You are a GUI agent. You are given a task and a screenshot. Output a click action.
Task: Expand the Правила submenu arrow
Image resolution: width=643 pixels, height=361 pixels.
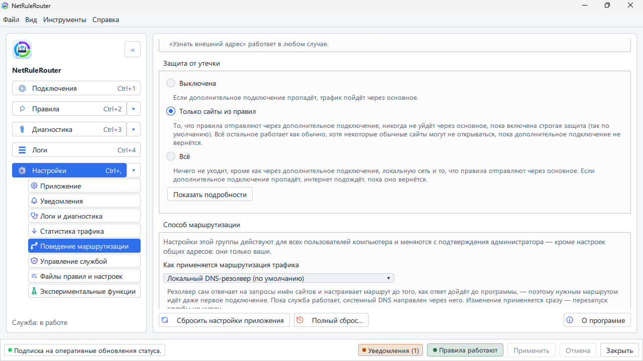pos(134,109)
